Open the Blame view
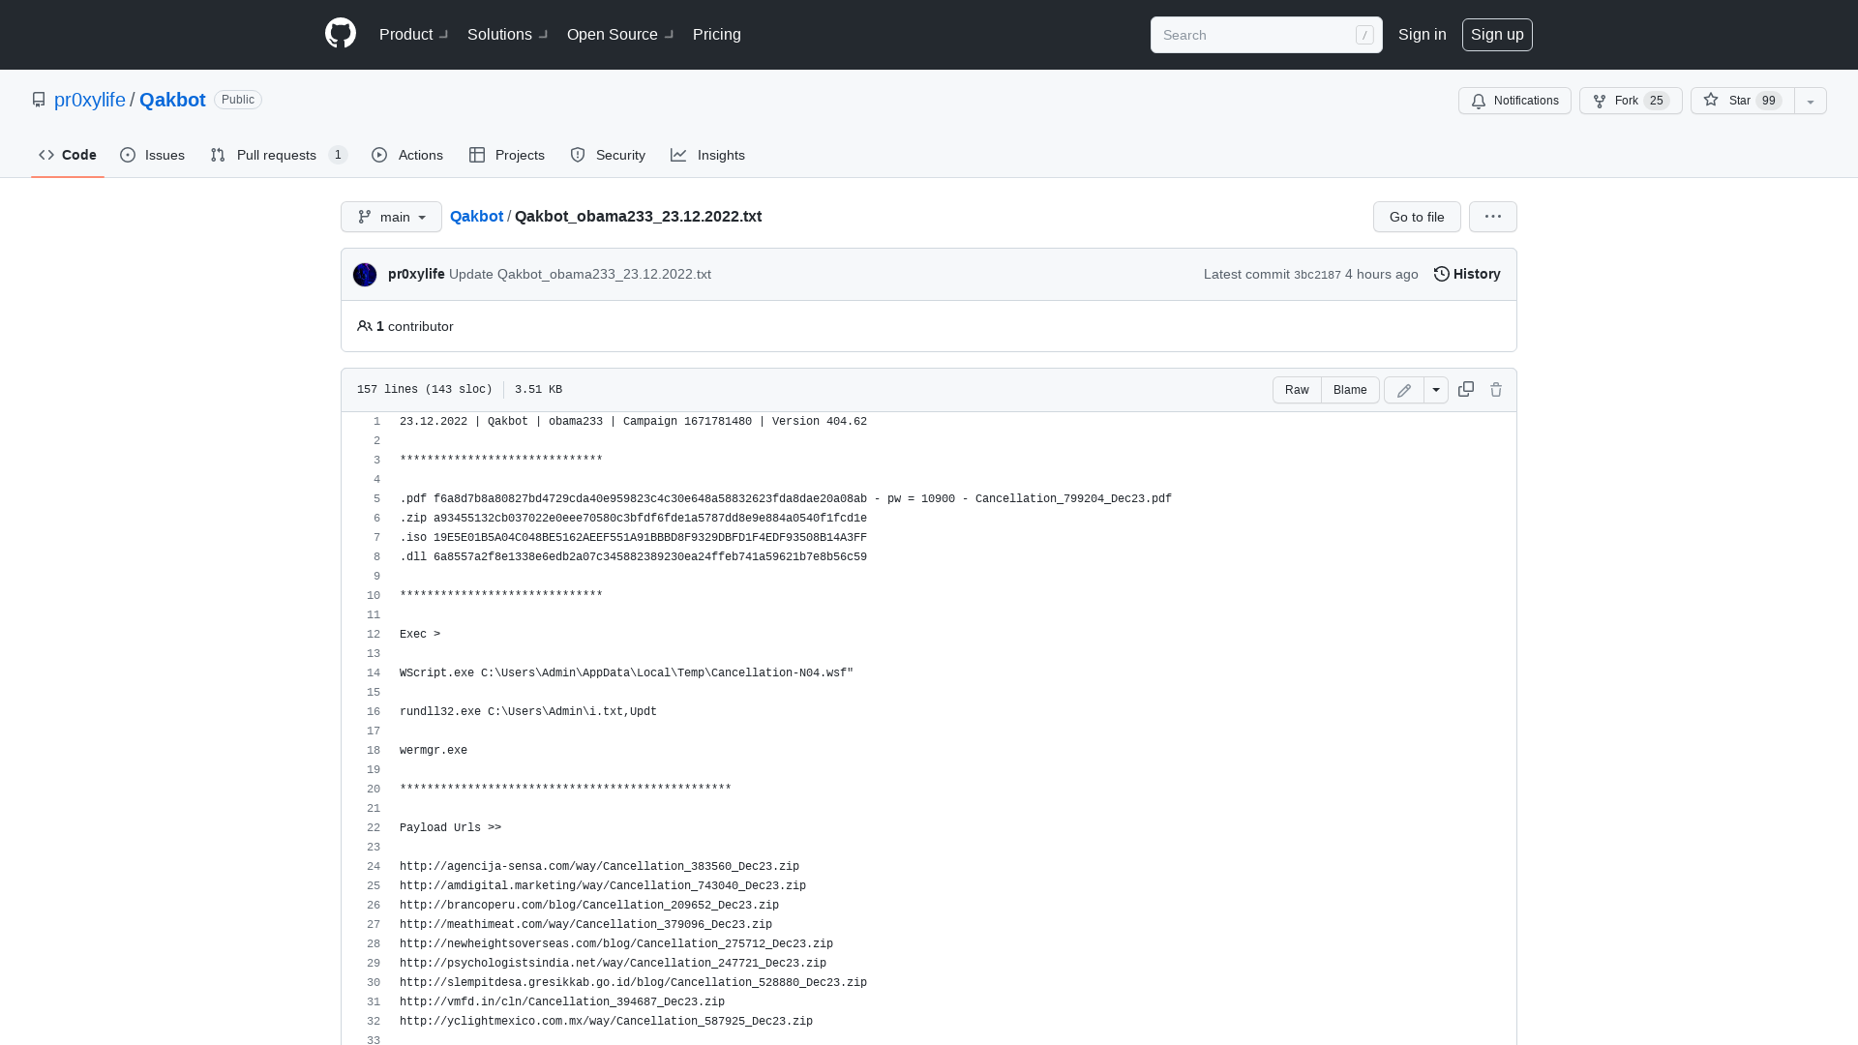Image resolution: width=1858 pixels, height=1045 pixels. (x=1350, y=390)
